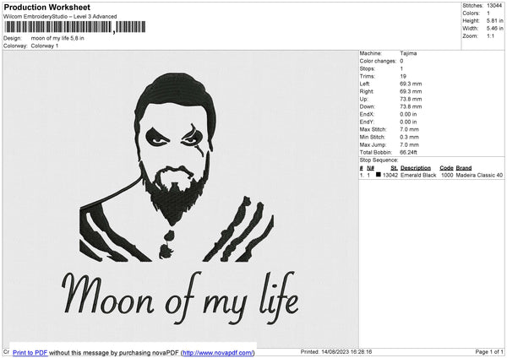The width and height of the screenshot is (507, 358).
Task: Click the Min Stitch value '0.3 mm'
Action: click(x=409, y=138)
